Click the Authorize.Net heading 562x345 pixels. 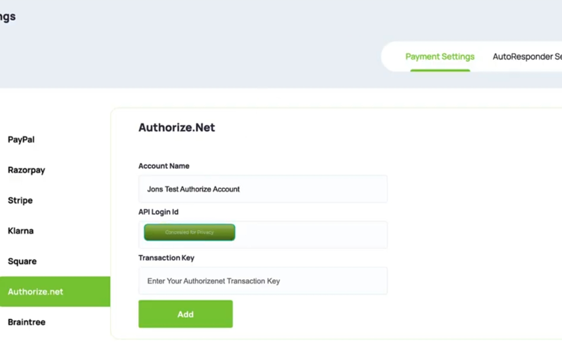pyautogui.click(x=176, y=127)
